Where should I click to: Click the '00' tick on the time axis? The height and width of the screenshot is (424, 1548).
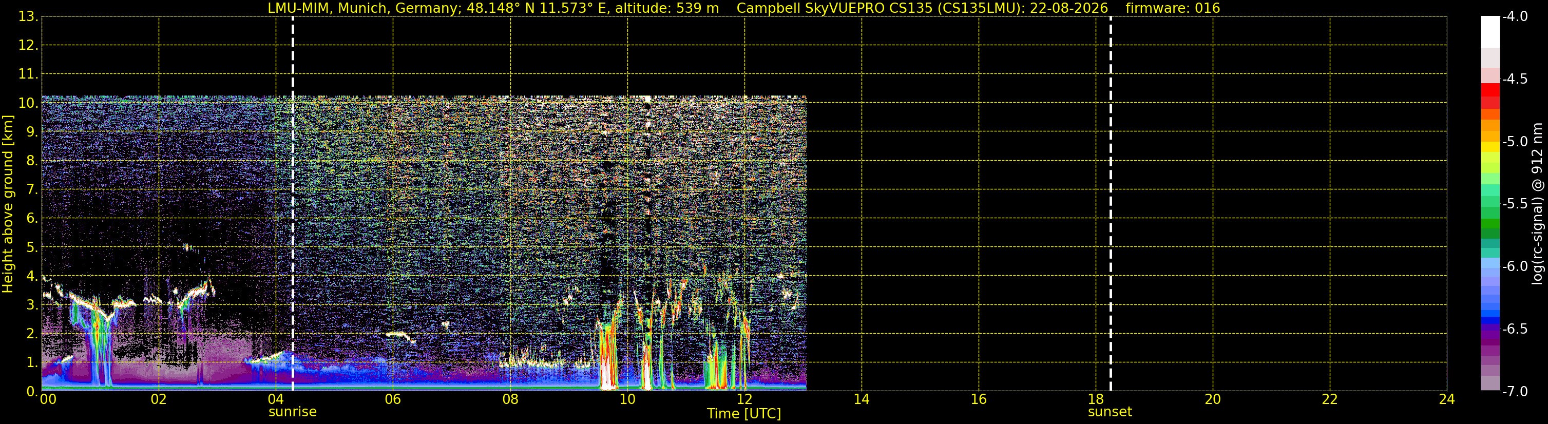pos(48,399)
